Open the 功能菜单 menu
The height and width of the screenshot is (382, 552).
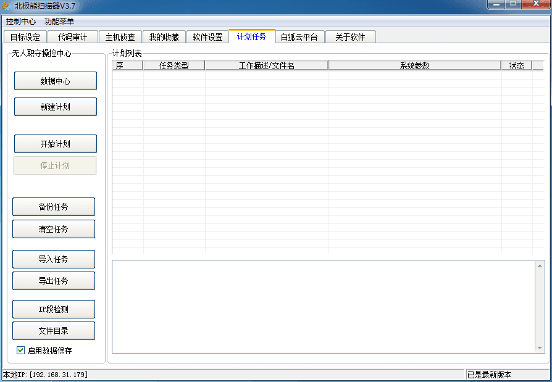coord(59,22)
